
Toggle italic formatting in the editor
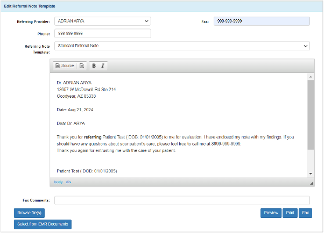click(103, 65)
